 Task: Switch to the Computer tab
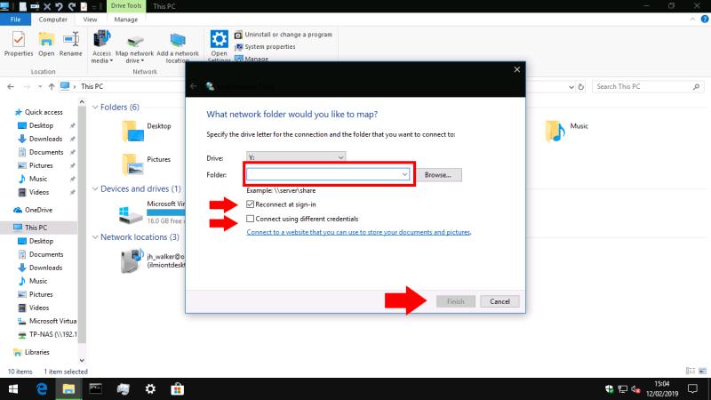point(52,20)
